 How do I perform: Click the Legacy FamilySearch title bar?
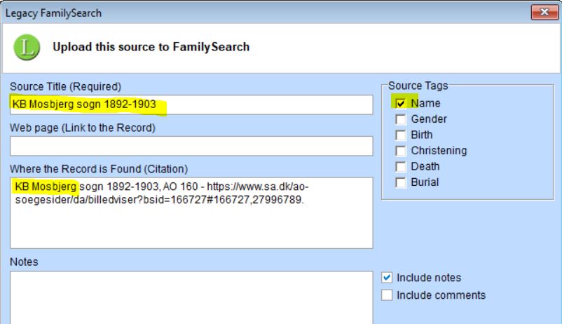point(265,13)
